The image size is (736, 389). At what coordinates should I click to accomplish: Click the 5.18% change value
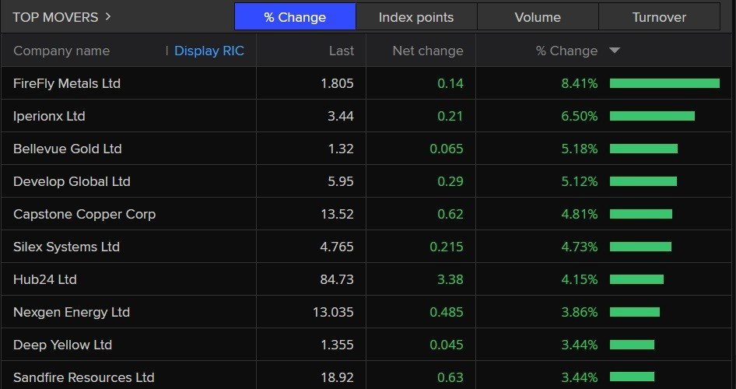pyautogui.click(x=580, y=149)
